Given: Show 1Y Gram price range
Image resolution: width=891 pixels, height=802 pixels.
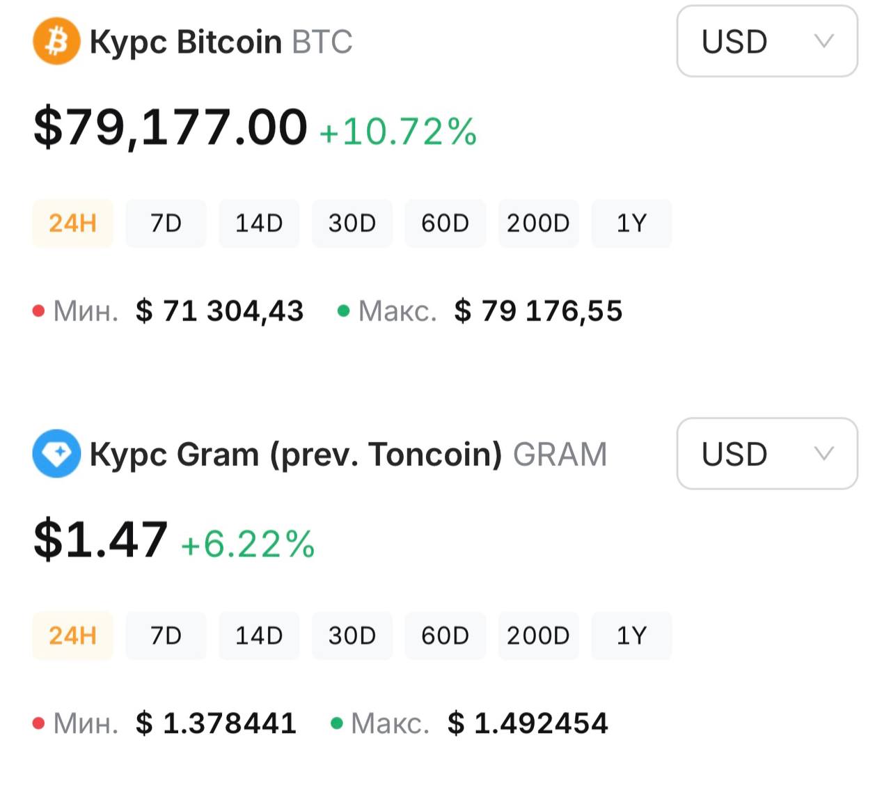Looking at the screenshot, I should (x=631, y=636).
